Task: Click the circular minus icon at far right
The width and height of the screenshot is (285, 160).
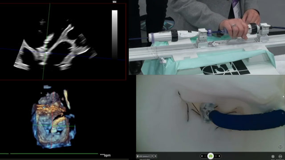Action: (x=280, y=156)
